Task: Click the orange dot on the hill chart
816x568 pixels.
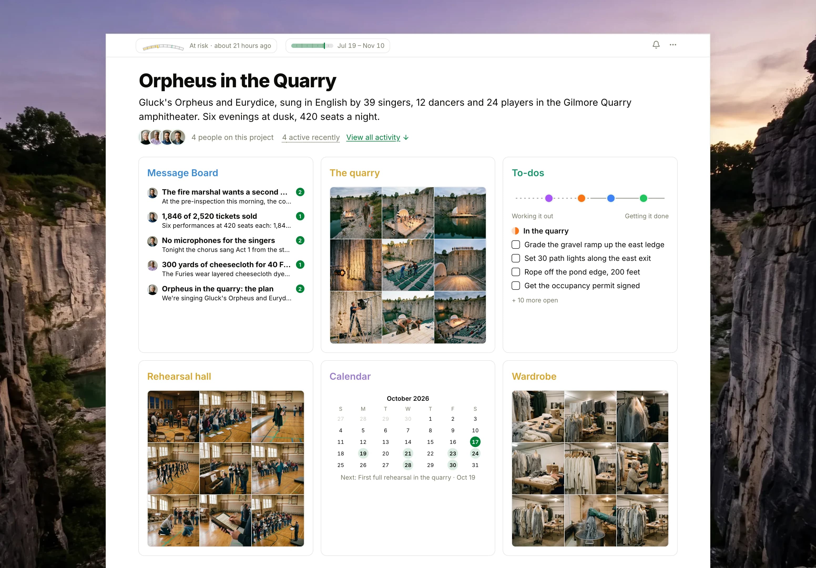Action: tap(582, 198)
